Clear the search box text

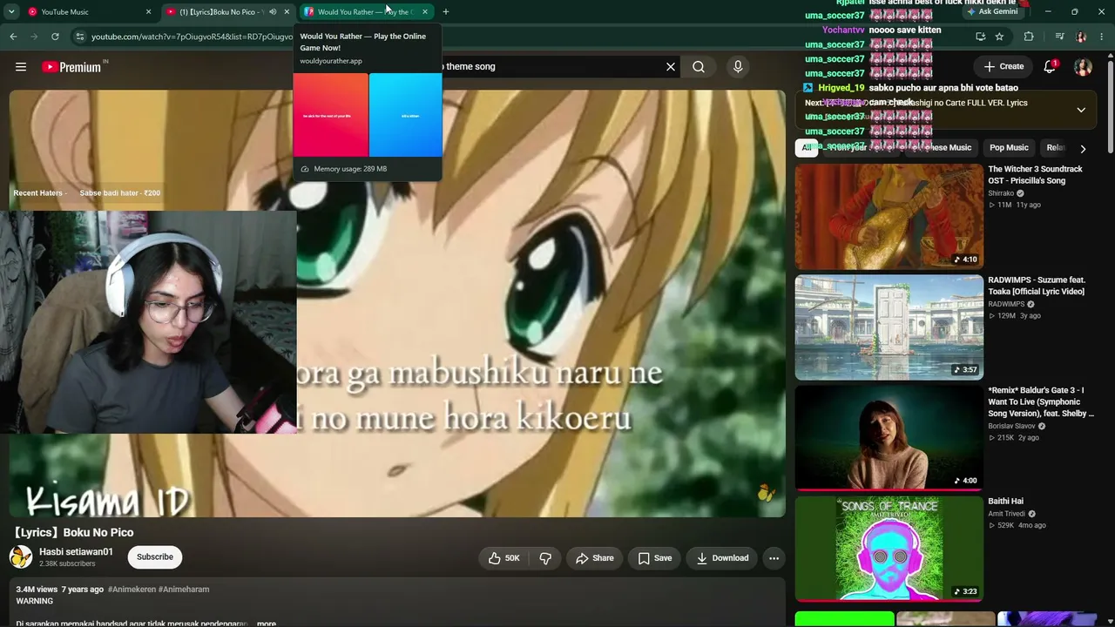click(671, 66)
